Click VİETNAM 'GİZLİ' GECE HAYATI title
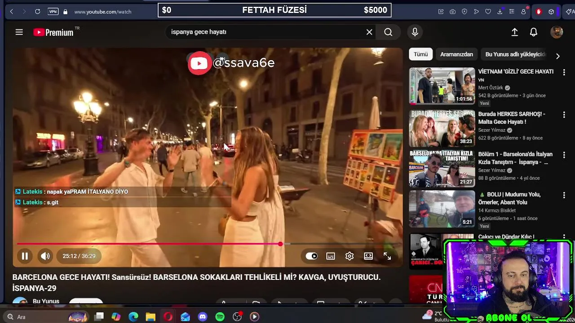This screenshot has height=323, width=575. [x=516, y=72]
